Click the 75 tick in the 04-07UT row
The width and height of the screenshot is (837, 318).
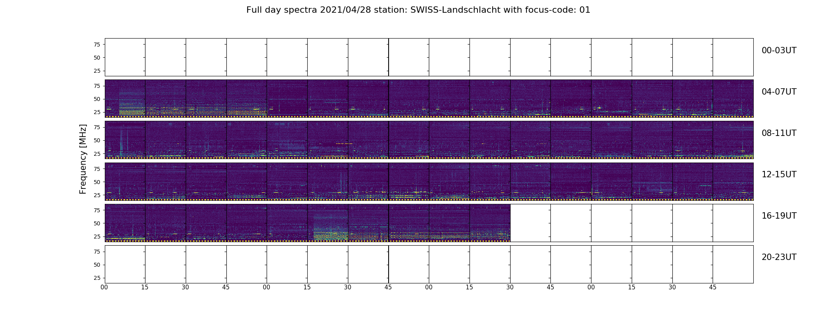97,86
